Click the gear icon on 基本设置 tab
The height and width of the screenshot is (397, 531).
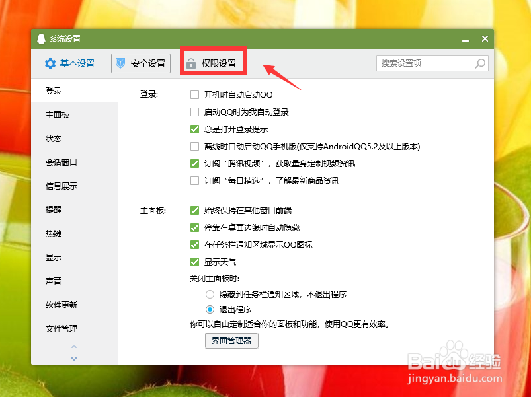point(50,63)
